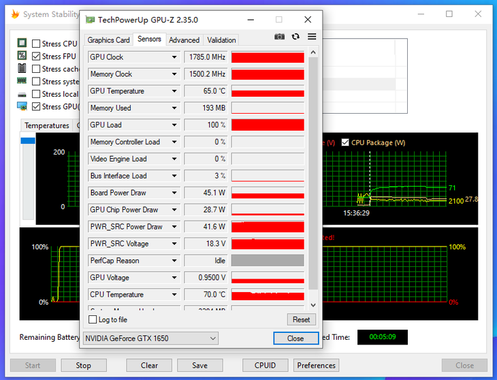
Task: Click the GPU-Z title bar app icon
Action: coord(90,20)
